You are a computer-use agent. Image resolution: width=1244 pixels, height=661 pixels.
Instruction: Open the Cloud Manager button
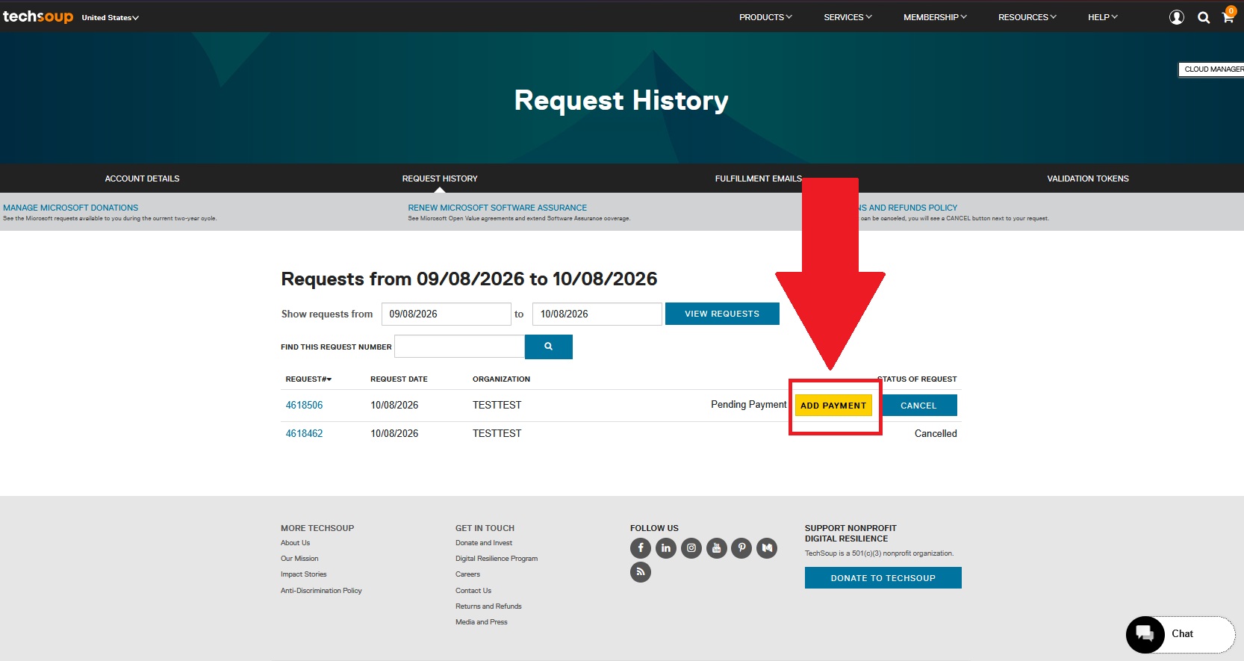pos(1211,69)
